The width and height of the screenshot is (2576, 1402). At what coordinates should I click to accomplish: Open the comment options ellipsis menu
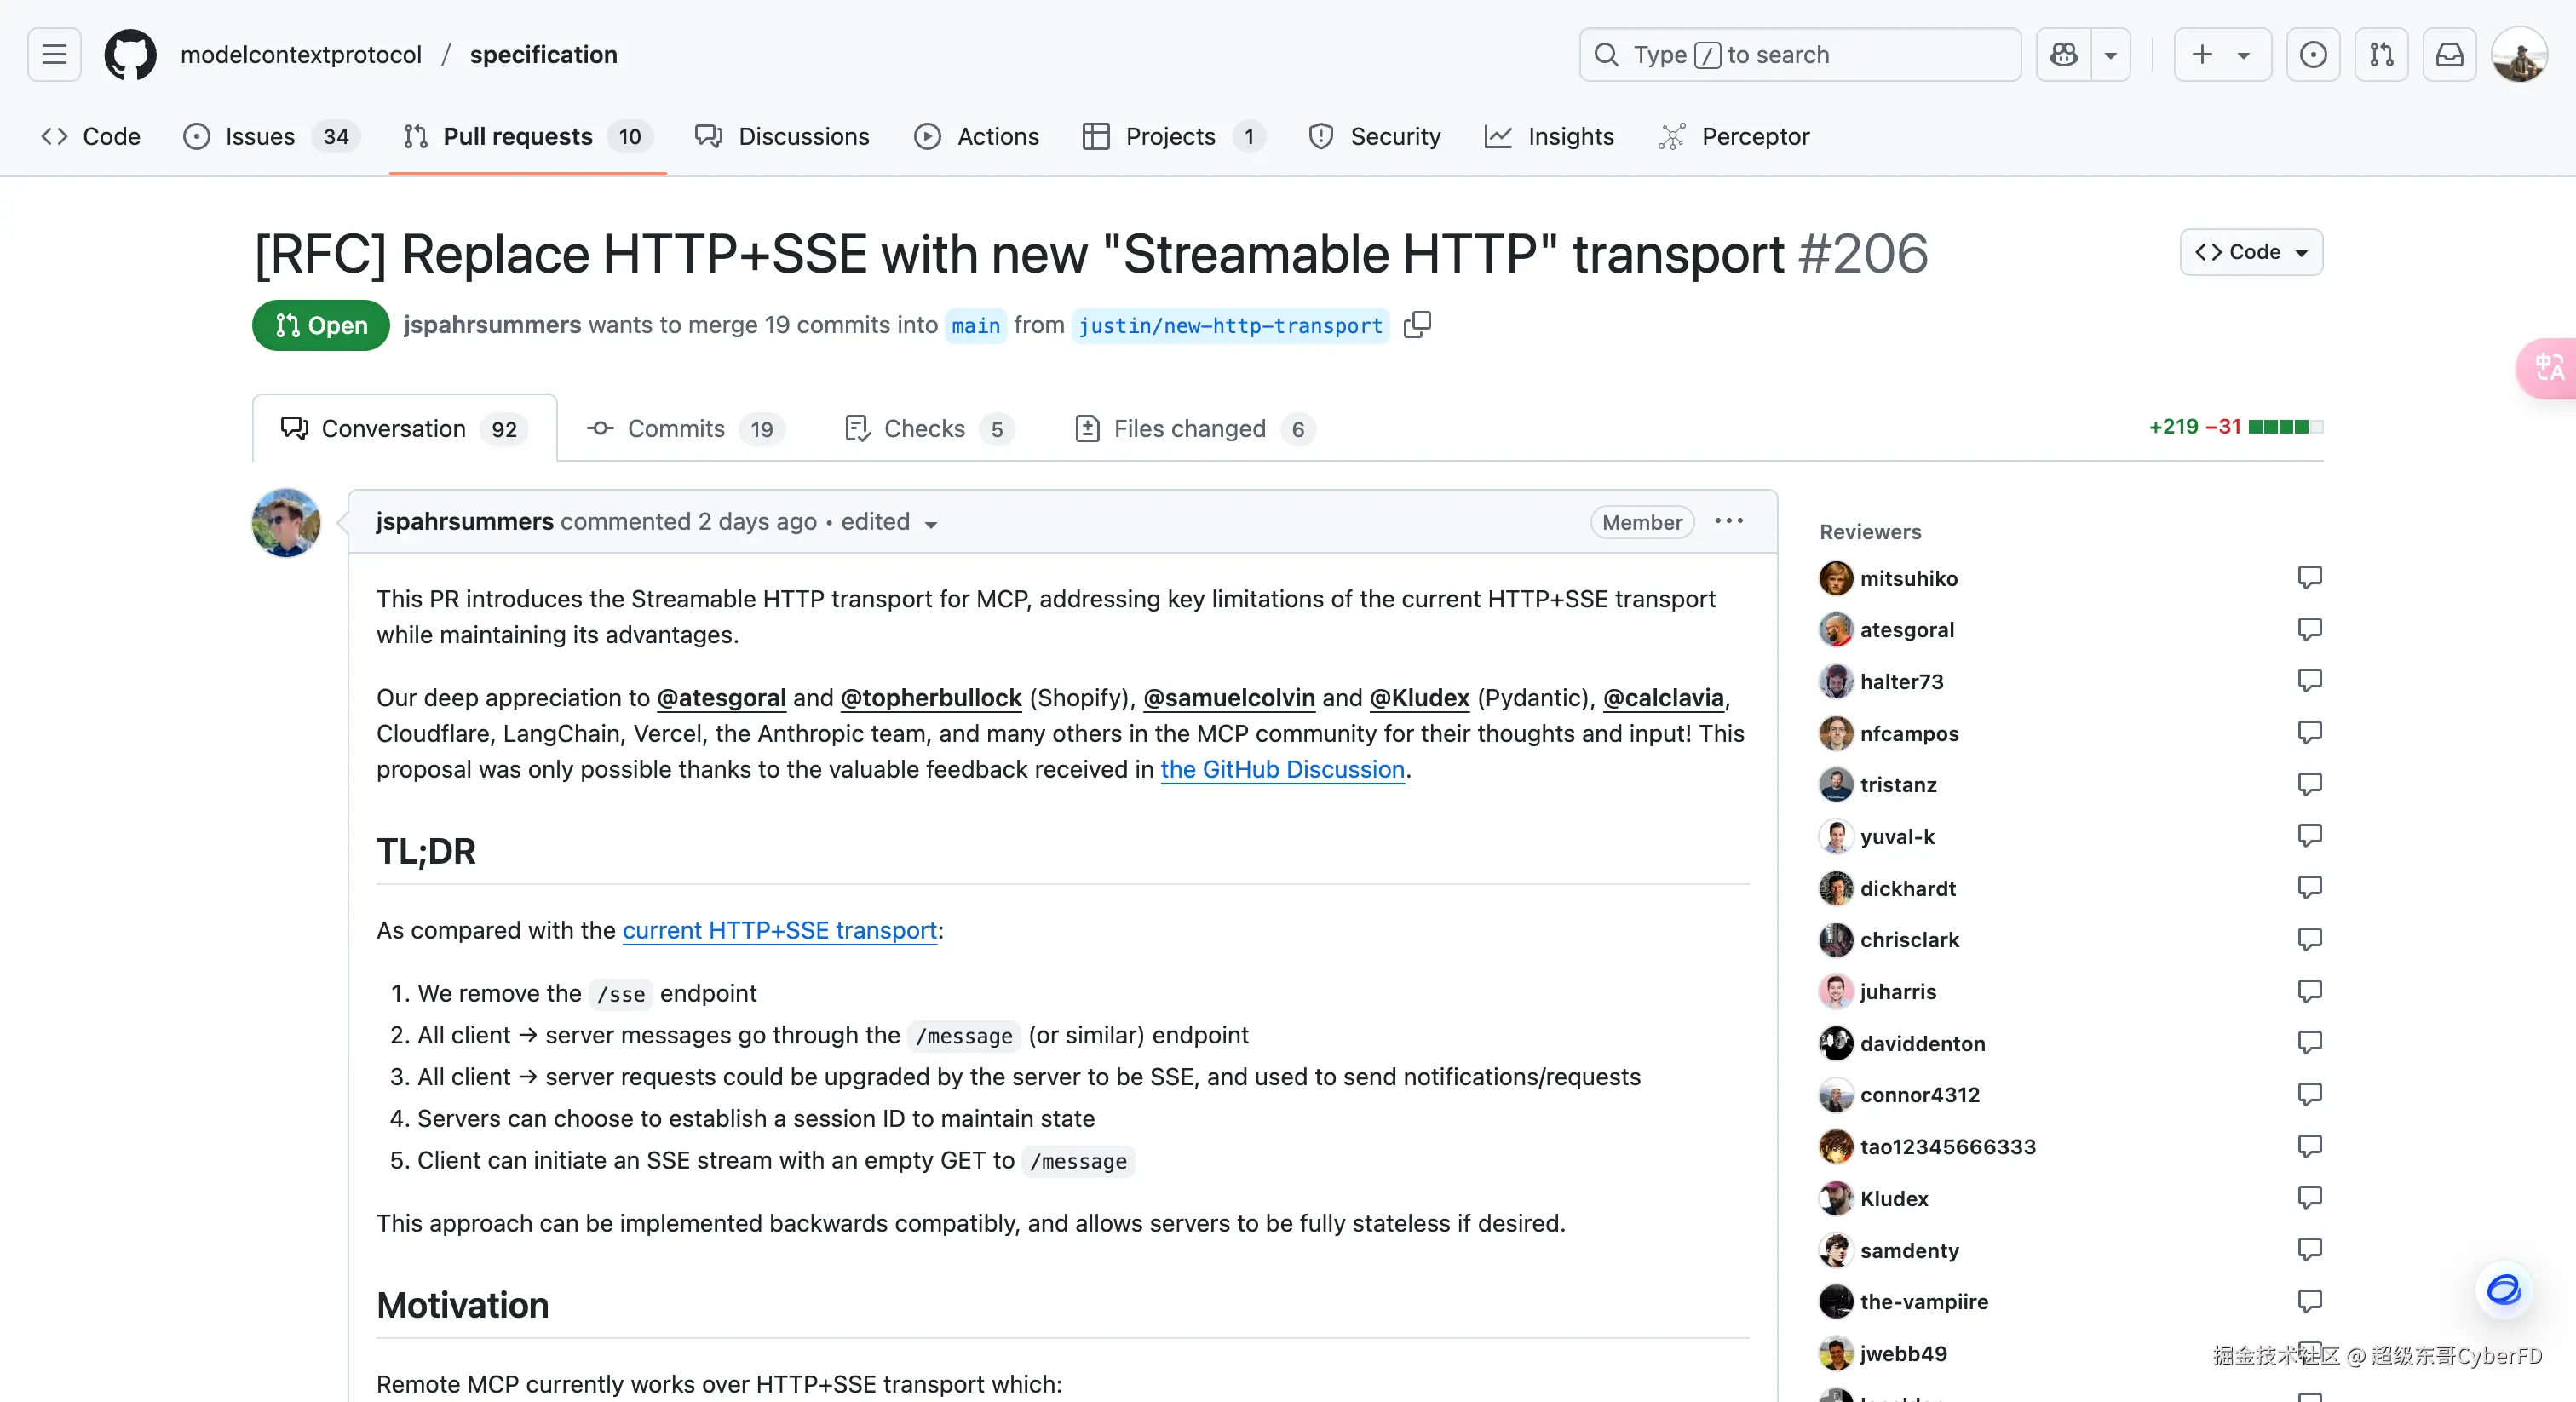coord(1728,522)
